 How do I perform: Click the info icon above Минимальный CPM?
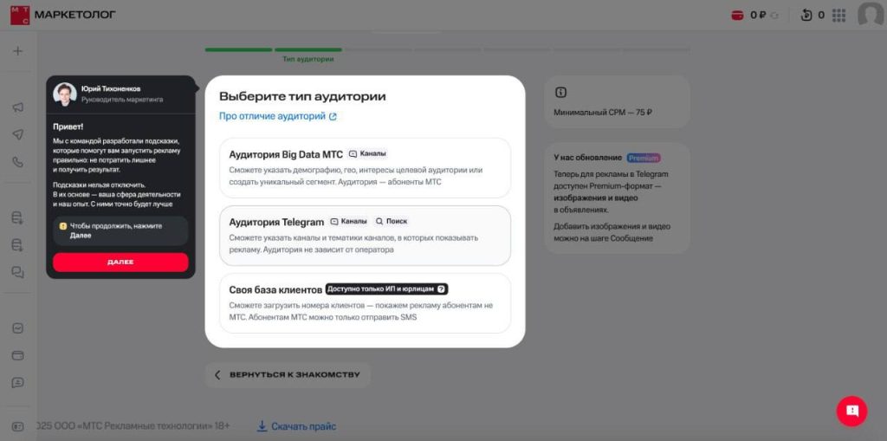pyautogui.click(x=560, y=92)
